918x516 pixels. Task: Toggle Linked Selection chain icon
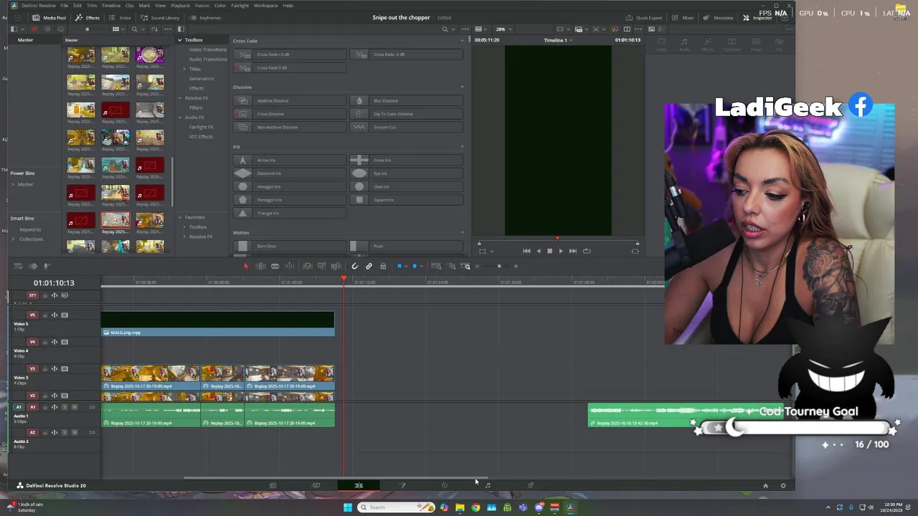tap(369, 266)
